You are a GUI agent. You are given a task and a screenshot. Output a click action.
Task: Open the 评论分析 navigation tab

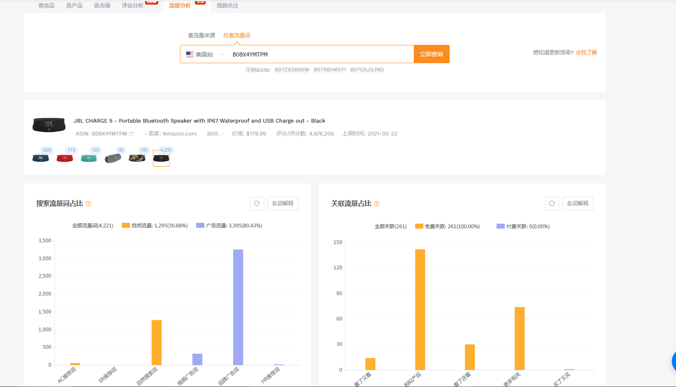(x=133, y=5)
